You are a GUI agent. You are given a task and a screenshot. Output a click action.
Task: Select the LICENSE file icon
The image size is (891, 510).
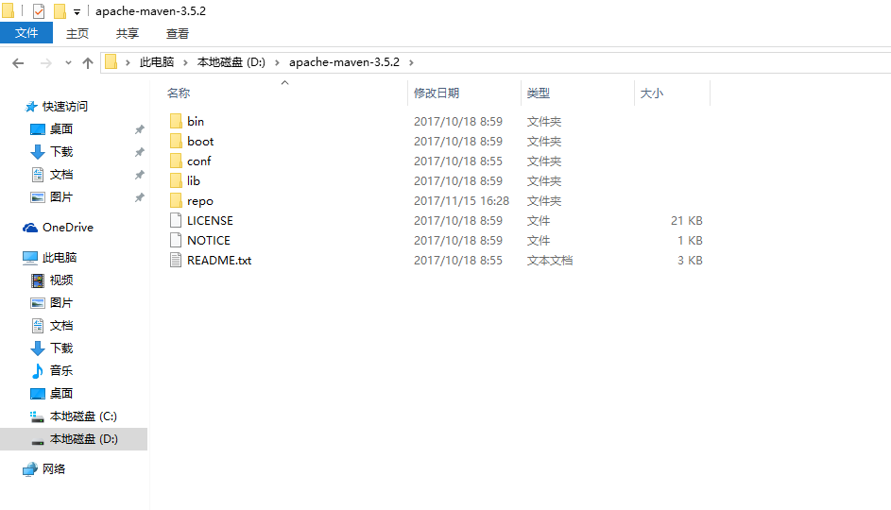176,220
